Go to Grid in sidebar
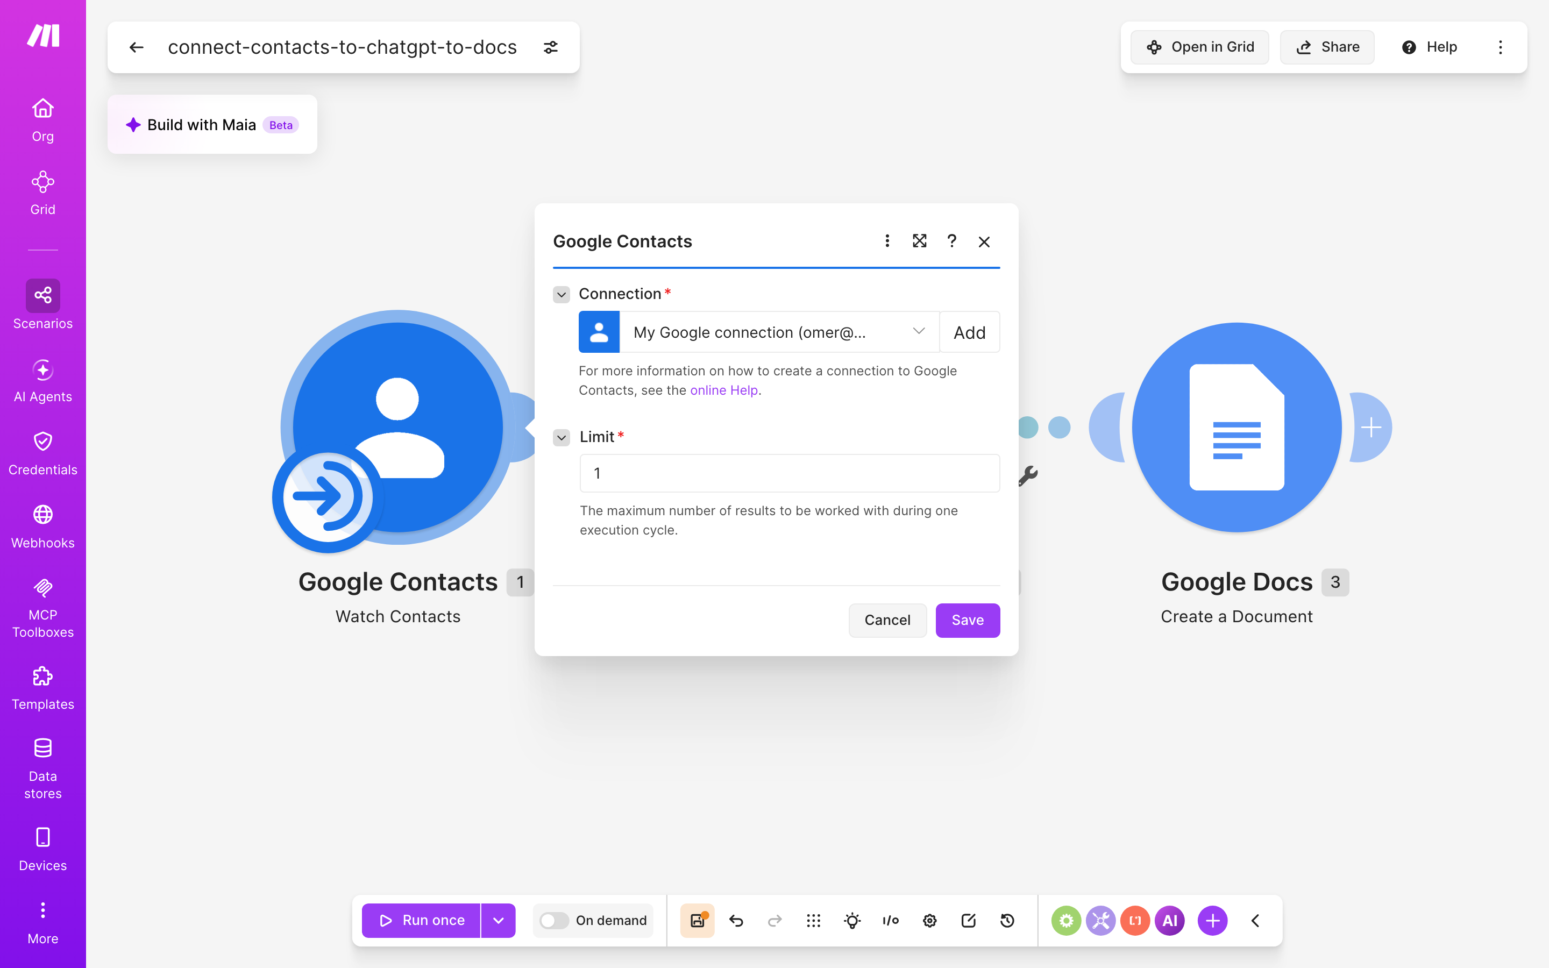 43,193
